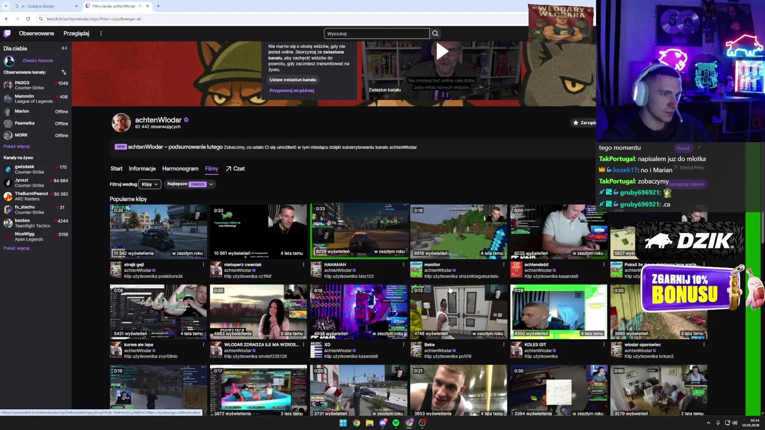Open Chrome from the taskbar
The height and width of the screenshot is (430, 765).
point(356,423)
